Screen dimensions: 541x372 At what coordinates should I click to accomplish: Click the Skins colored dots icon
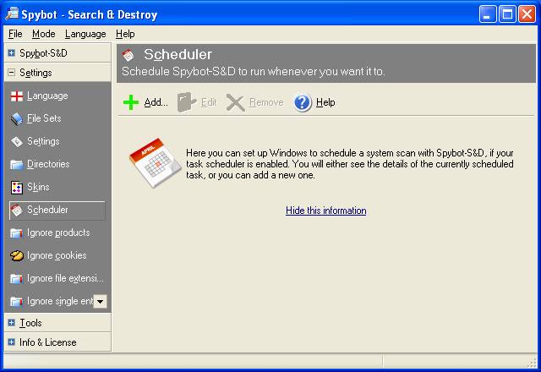(x=17, y=187)
